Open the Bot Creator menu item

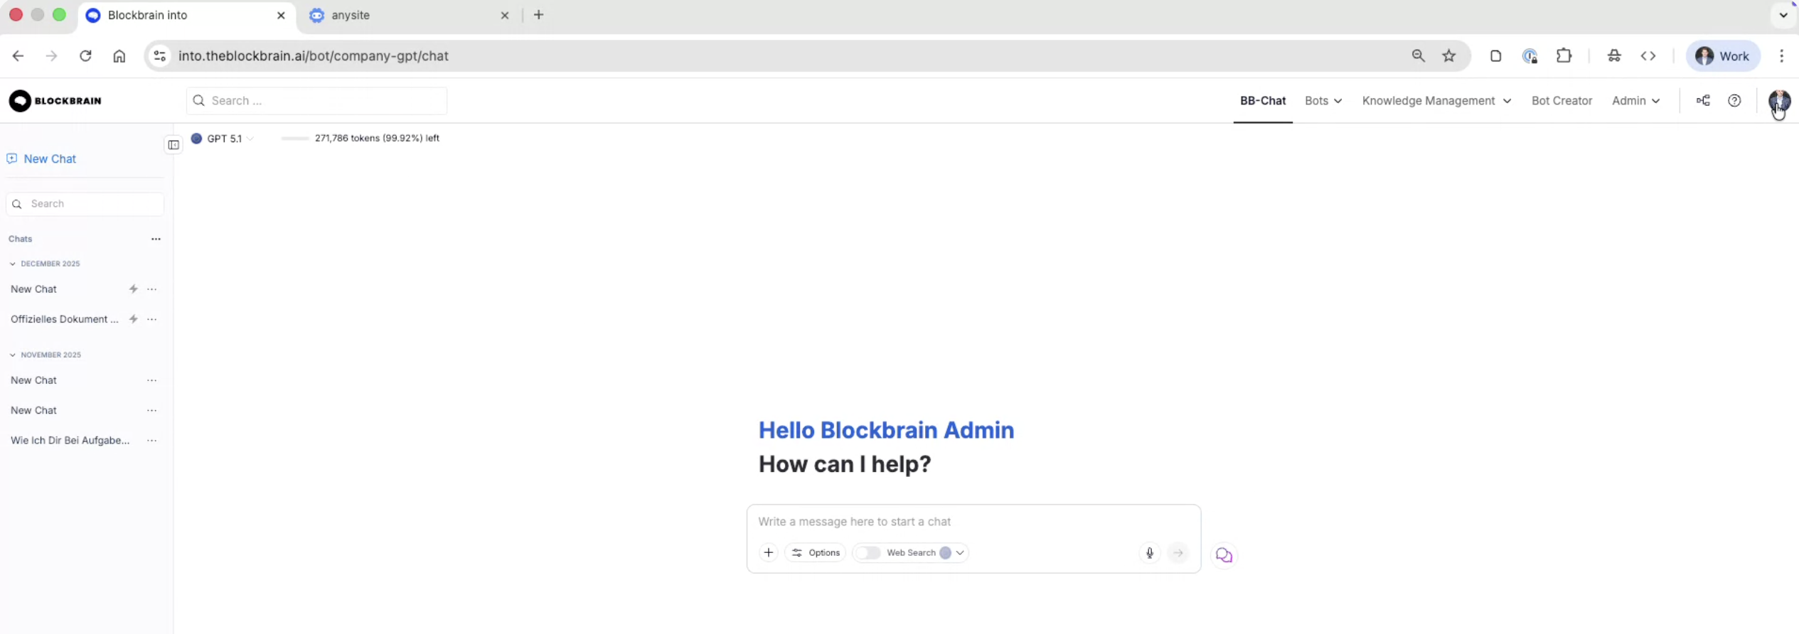(1562, 101)
